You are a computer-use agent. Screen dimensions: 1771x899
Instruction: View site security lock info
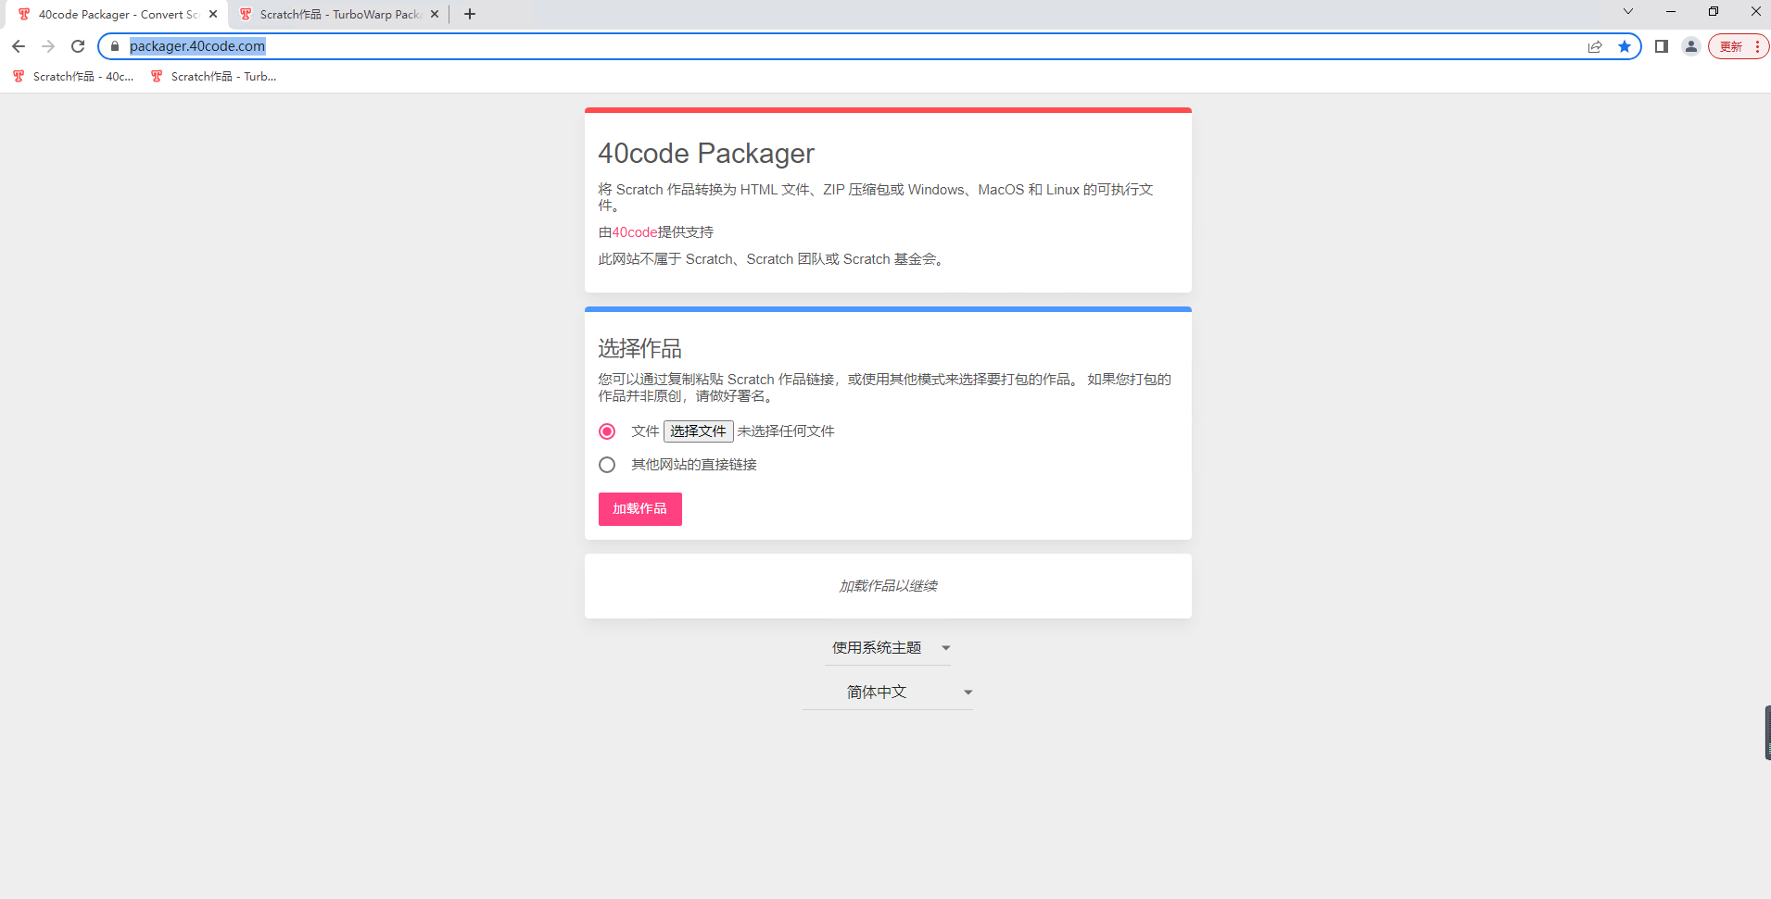pyautogui.click(x=115, y=46)
